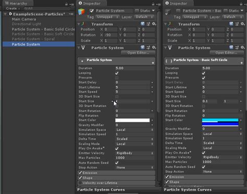The image size is (247, 194).
Task: Open Particle System preset icon in right Inspector
Action: point(237,47)
